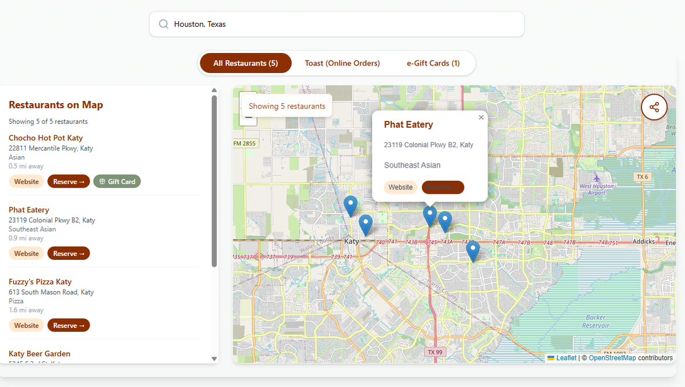Image resolution: width=685 pixels, height=387 pixels.
Task: Click Website button in the Phat Eatery popup
Action: tap(401, 187)
